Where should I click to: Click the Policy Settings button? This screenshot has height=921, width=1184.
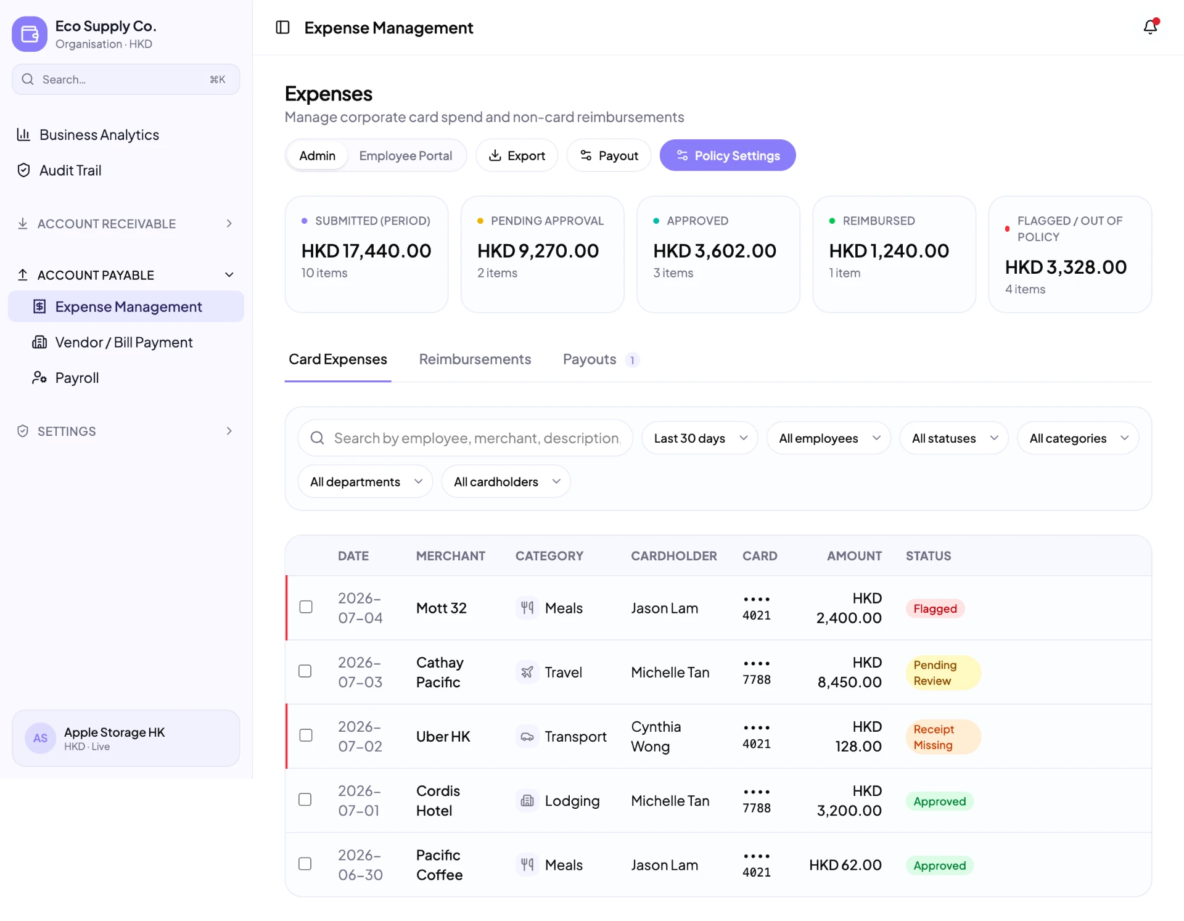click(x=728, y=155)
